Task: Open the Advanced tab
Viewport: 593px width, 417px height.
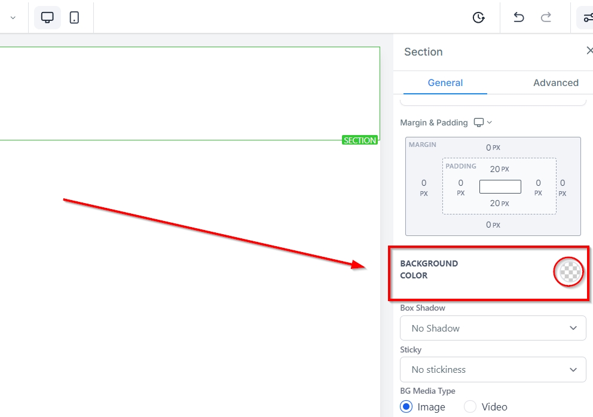Action: (x=555, y=83)
